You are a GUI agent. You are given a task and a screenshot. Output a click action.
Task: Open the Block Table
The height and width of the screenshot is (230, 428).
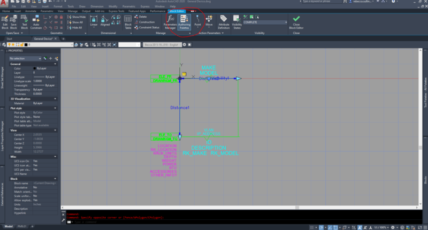click(x=128, y=22)
